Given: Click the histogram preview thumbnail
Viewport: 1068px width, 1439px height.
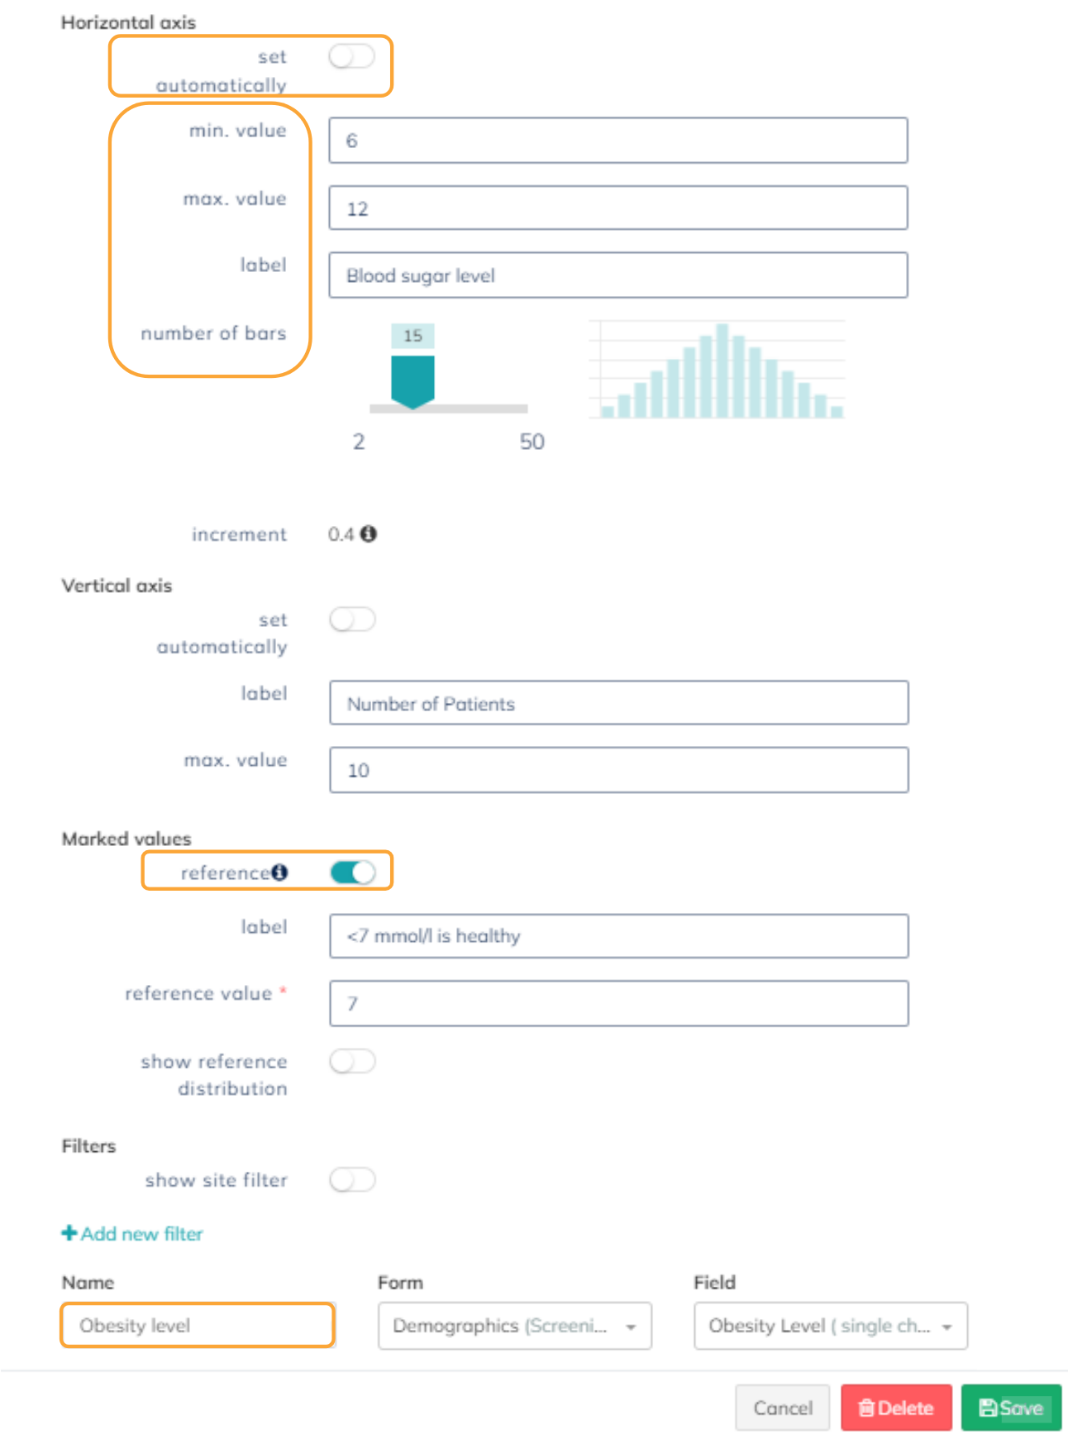Looking at the screenshot, I should click(718, 371).
